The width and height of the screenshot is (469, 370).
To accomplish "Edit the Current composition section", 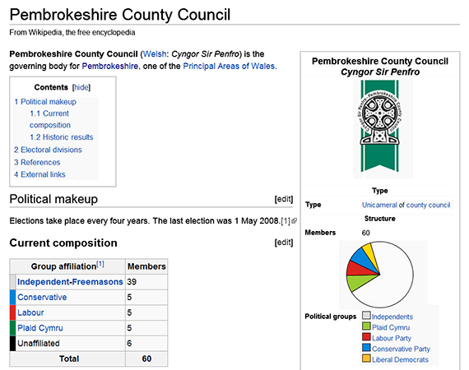I will [x=284, y=243].
